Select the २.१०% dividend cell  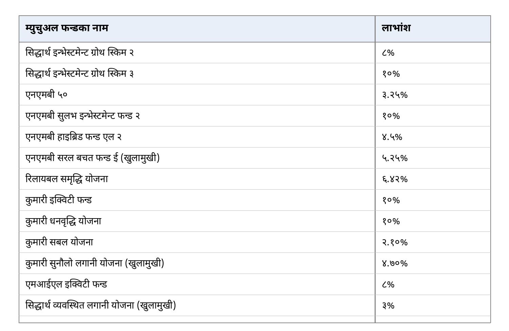(433, 242)
